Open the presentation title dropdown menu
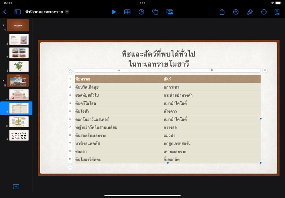Screen dimensions: 285x198 (x=67, y=12)
